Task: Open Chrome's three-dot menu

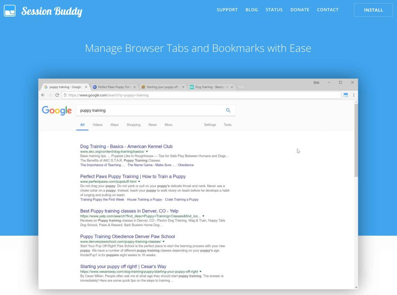Action: coord(354,95)
